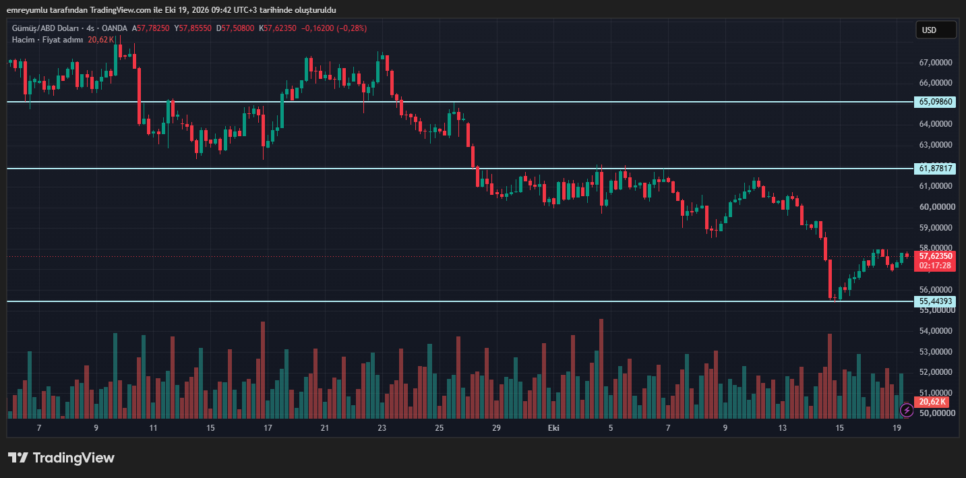Click the 67,00000 price axis label
Image resolution: width=966 pixels, height=478 pixels.
coord(936,63)
